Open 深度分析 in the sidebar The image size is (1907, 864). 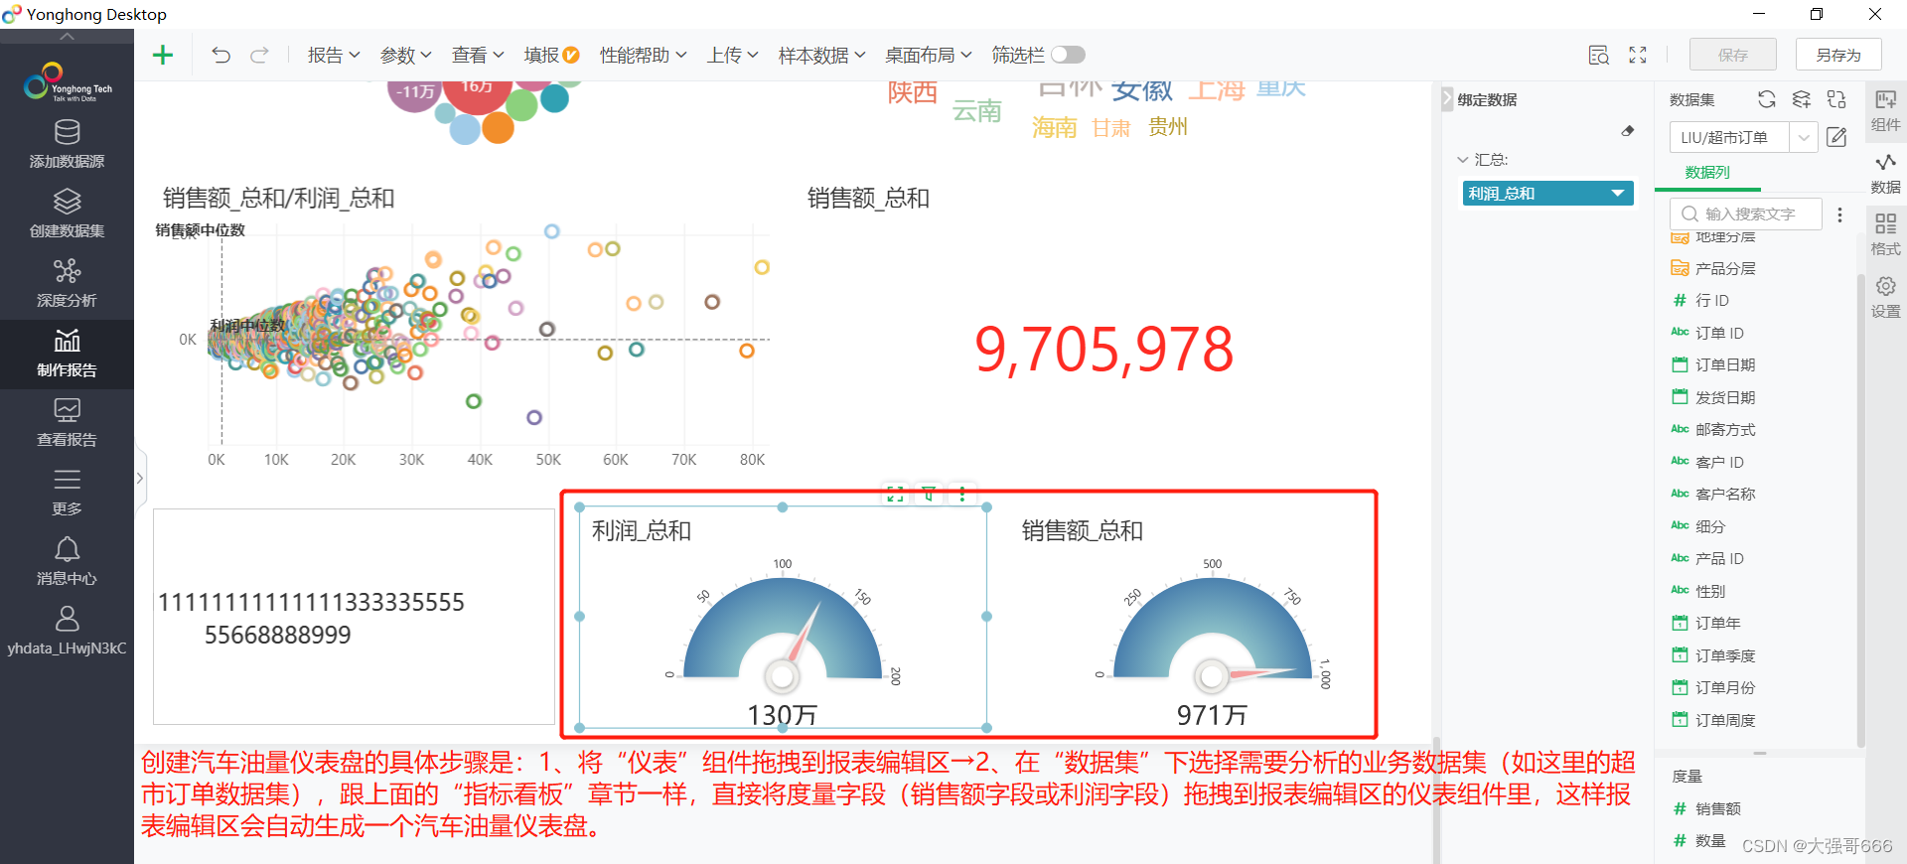[67, 283]
